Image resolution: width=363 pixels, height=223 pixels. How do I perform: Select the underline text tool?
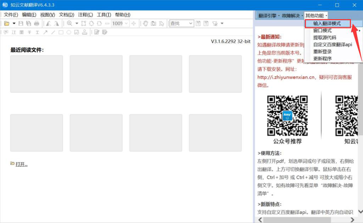pos(37,32)
